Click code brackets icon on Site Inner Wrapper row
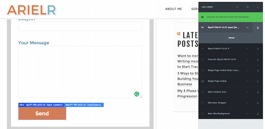 point(247,103)
